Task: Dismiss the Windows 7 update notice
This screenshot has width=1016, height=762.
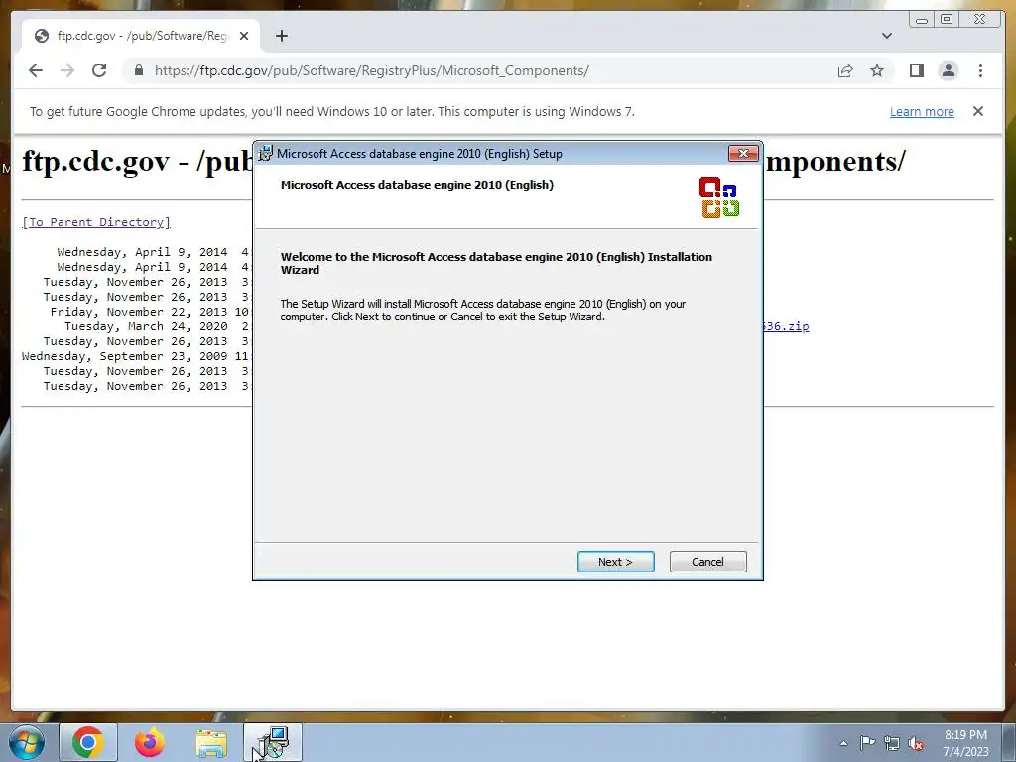Action: coord(978,111)
